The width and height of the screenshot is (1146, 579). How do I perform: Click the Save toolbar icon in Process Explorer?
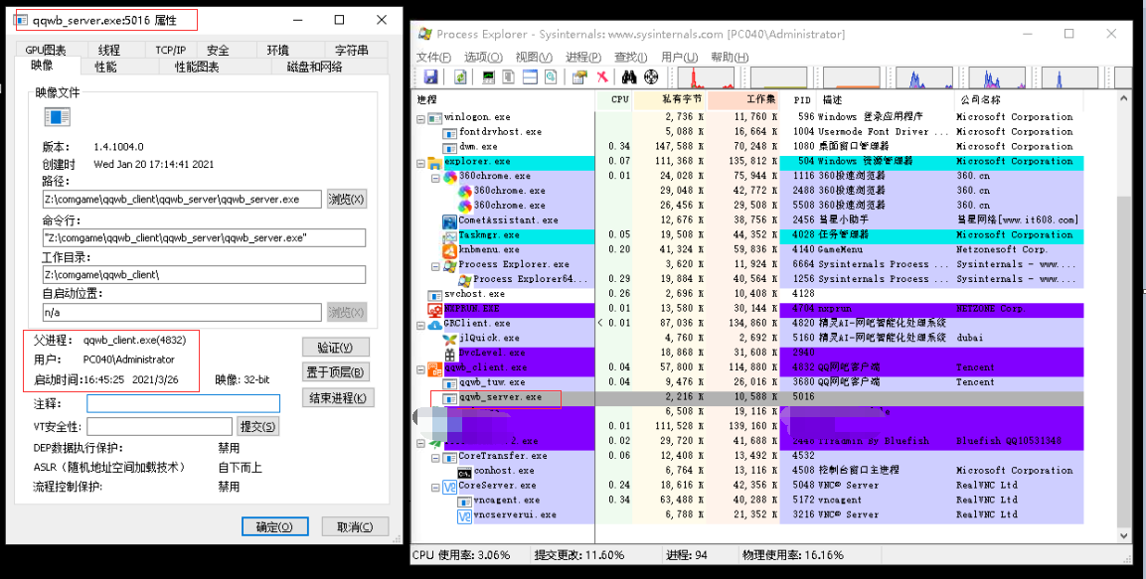(430, 76)
